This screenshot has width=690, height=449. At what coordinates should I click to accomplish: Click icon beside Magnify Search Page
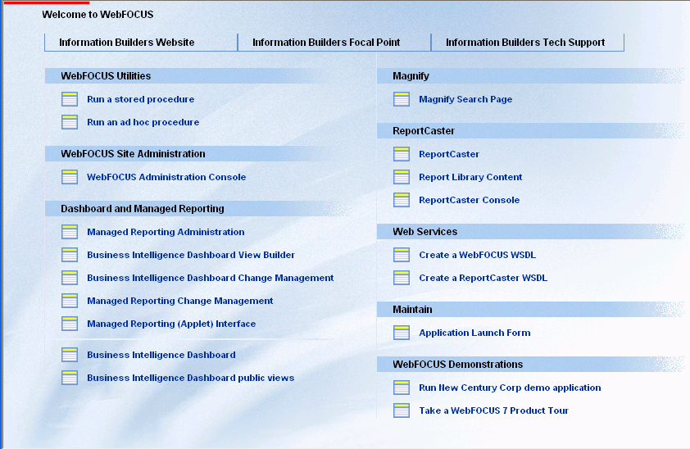[402, 99]
